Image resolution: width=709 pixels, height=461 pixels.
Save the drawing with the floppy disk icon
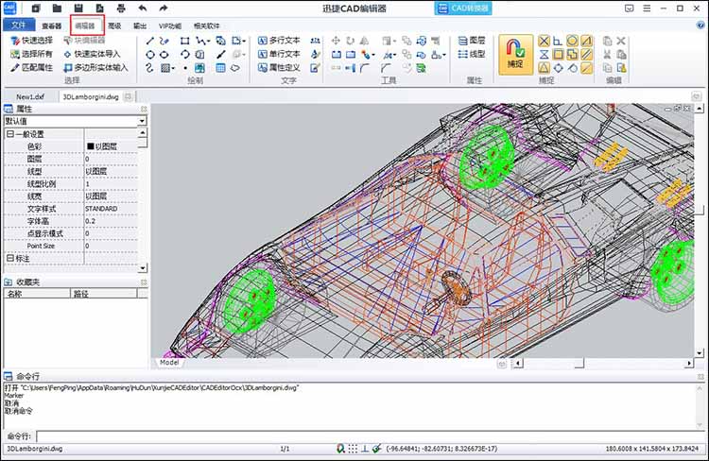(78, 8)
